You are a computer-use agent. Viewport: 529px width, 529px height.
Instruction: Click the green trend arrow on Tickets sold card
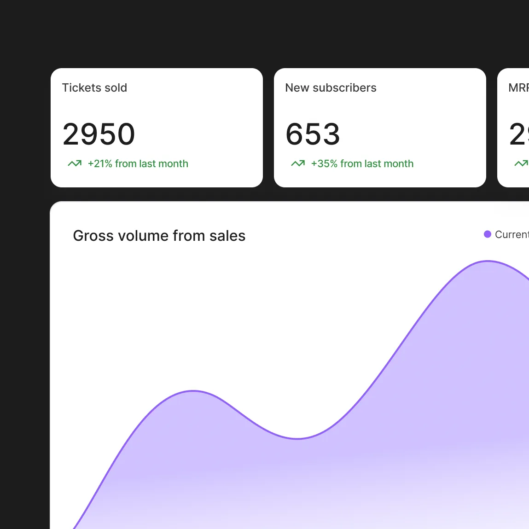75,163
